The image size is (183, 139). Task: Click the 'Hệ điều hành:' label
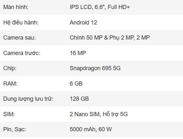pos(21,23)
